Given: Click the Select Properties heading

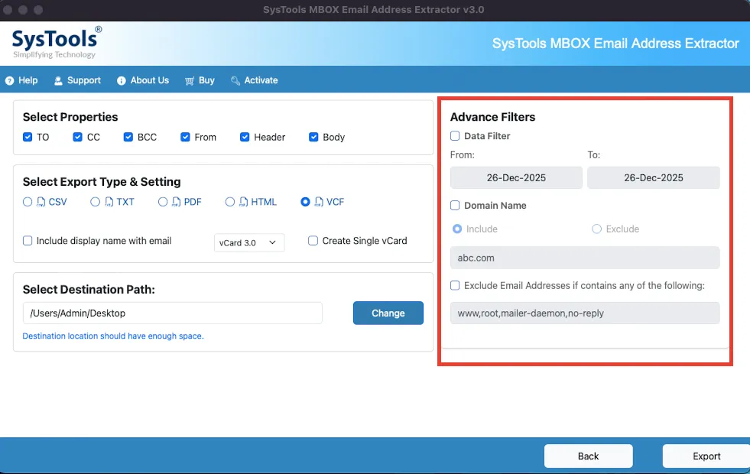Looking at the screenshot, I should (x=70, y=117).
